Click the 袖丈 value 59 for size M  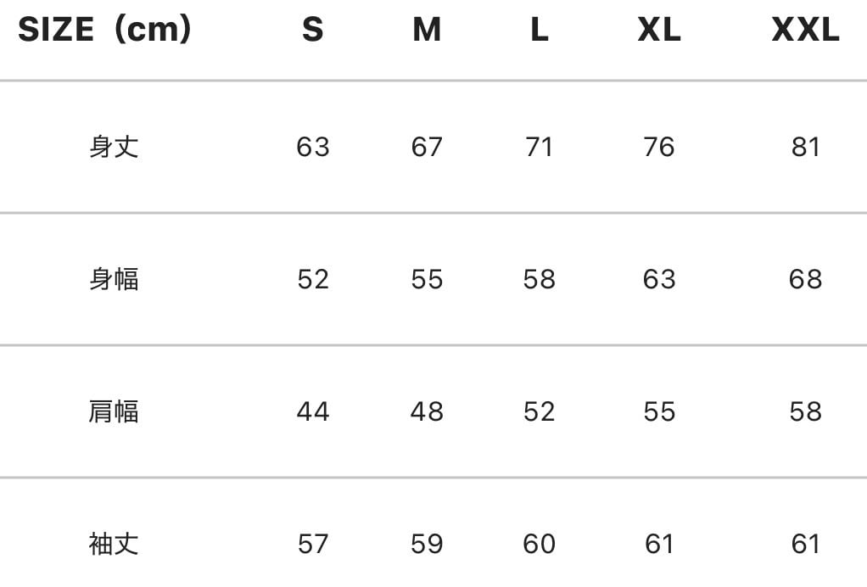427,544
